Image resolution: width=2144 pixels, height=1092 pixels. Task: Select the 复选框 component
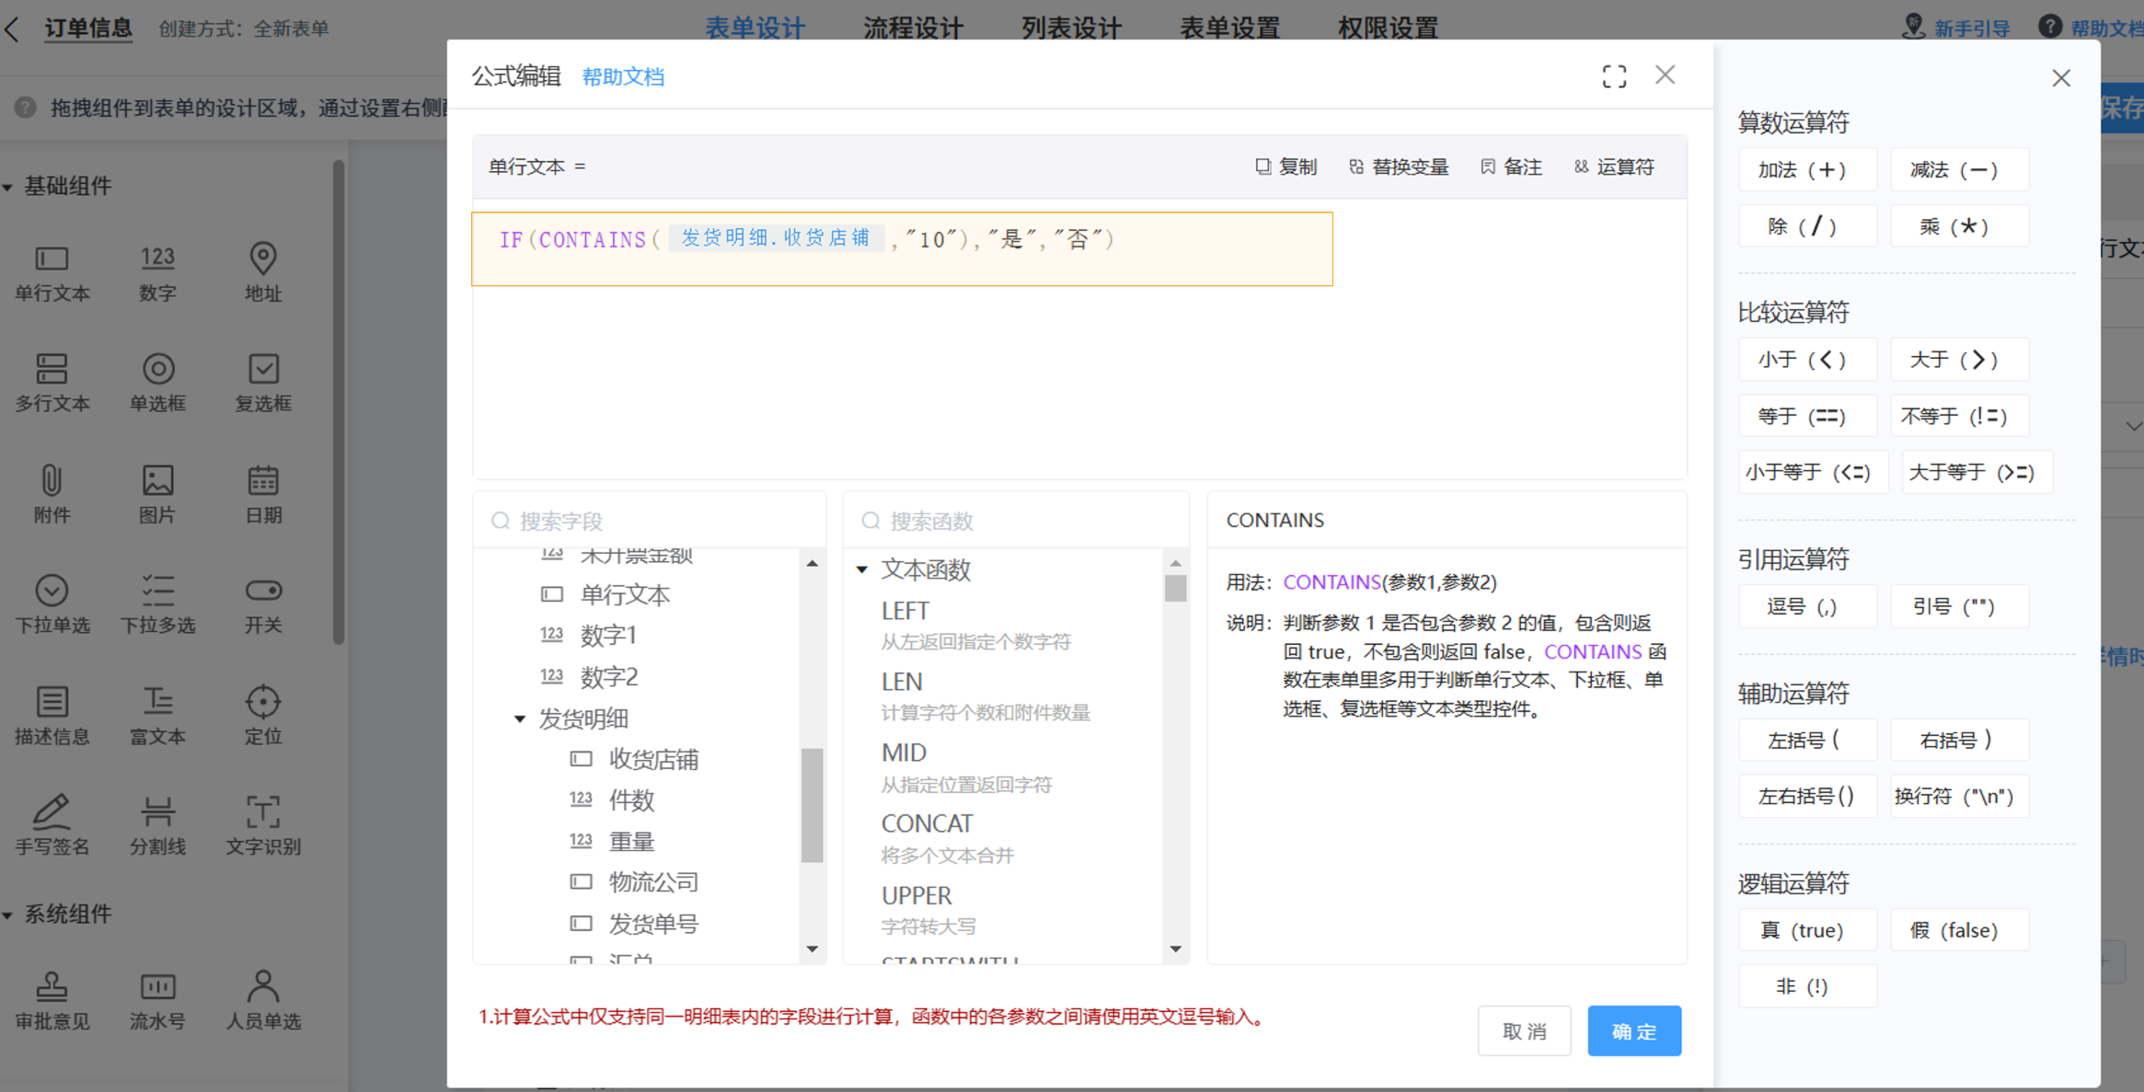click(263, 383)
